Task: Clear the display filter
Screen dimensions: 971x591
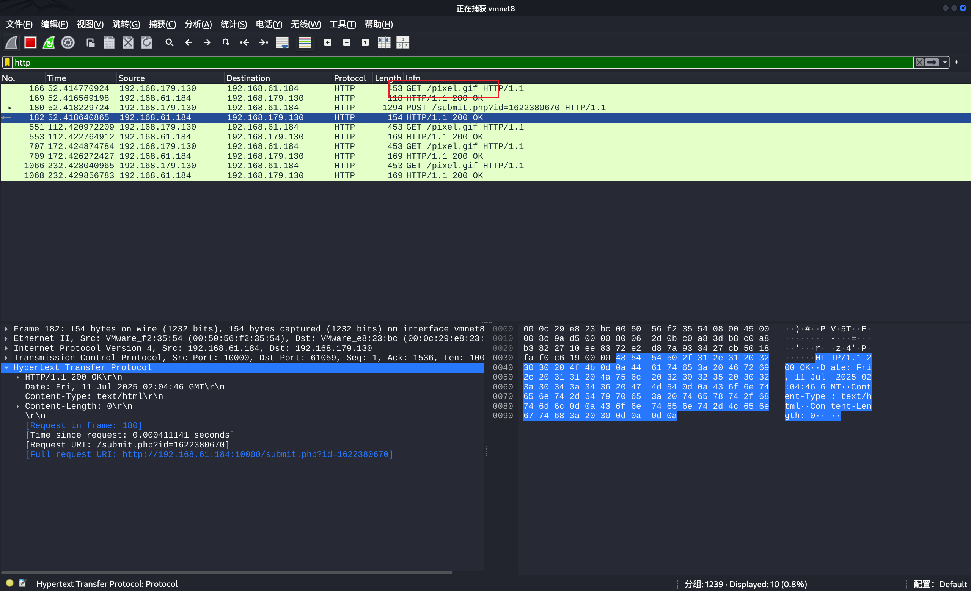Action: coord(919,63)
